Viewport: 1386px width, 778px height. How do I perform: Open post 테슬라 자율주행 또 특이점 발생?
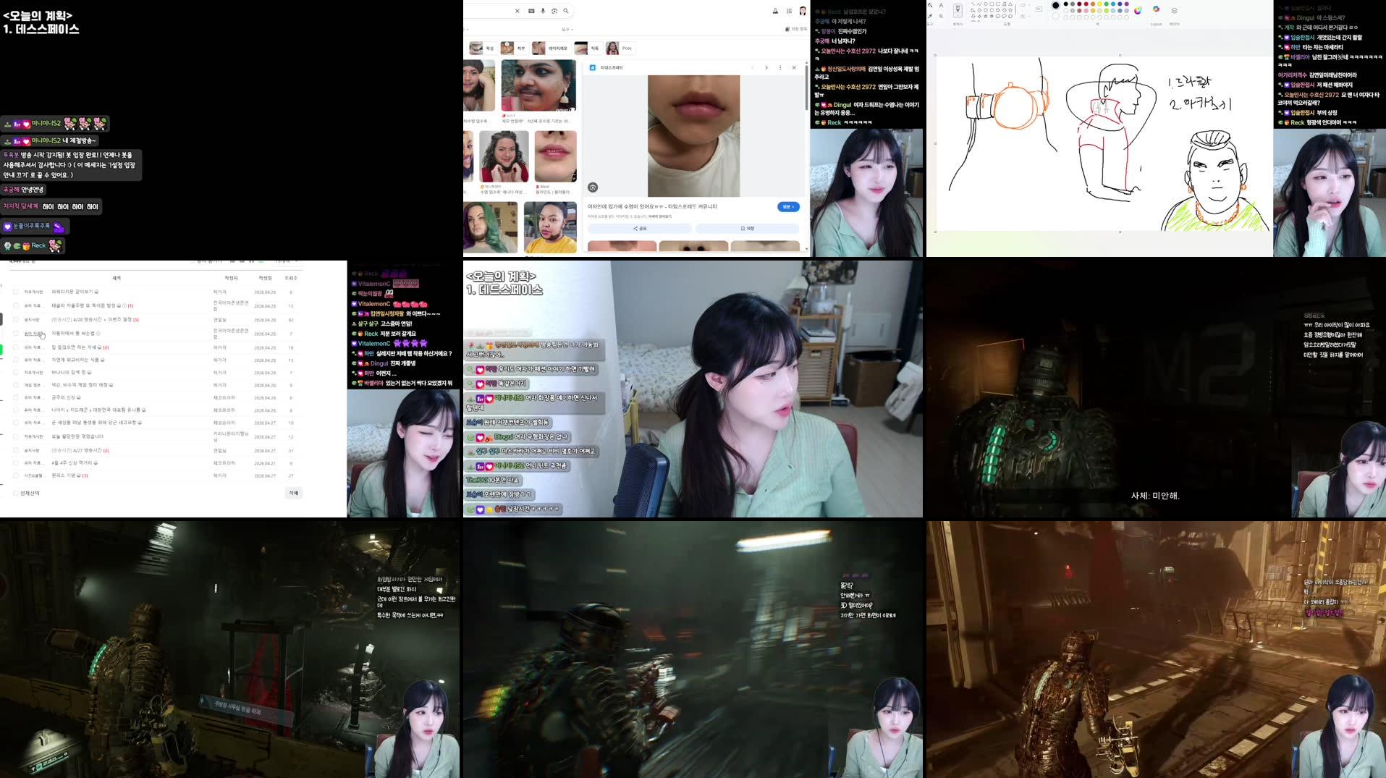pos(85,305)
